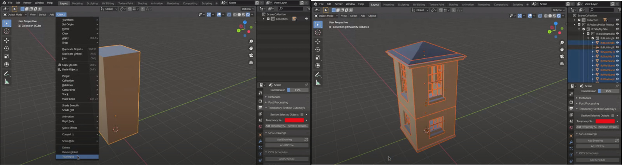The width and height of the screenshot is (622, 165).
Task: Toggle camera view icon in right viewport
Action: coord(562,56)
